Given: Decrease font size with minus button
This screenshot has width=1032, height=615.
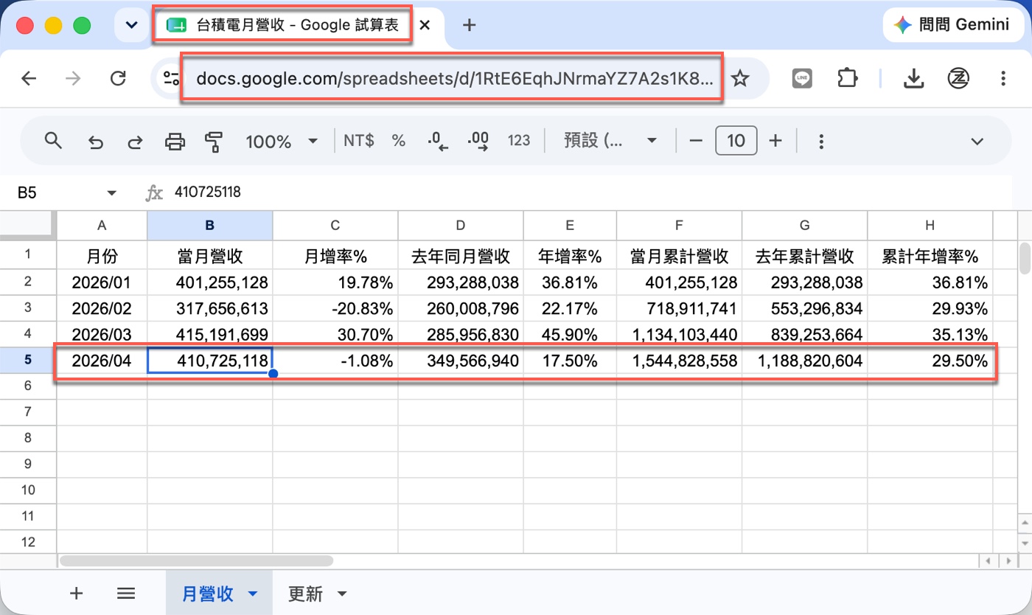Looking at the screenshot, I should 696,141.
